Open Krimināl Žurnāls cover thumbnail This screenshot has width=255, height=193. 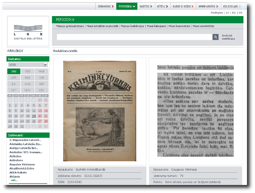point(100,111)
